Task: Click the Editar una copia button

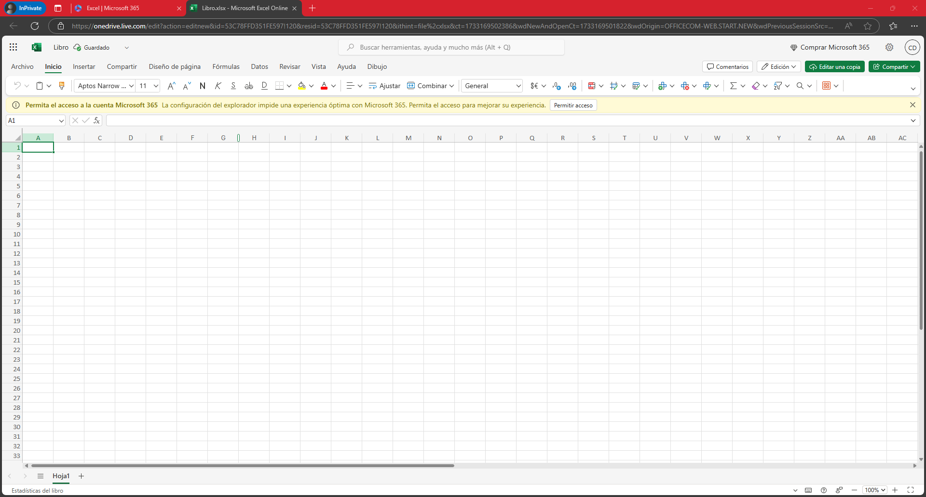Action: 835,66
